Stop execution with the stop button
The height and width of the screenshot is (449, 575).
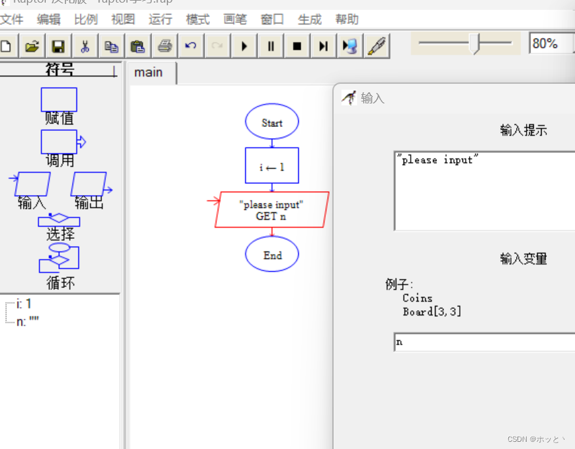[x=297, y=46]
